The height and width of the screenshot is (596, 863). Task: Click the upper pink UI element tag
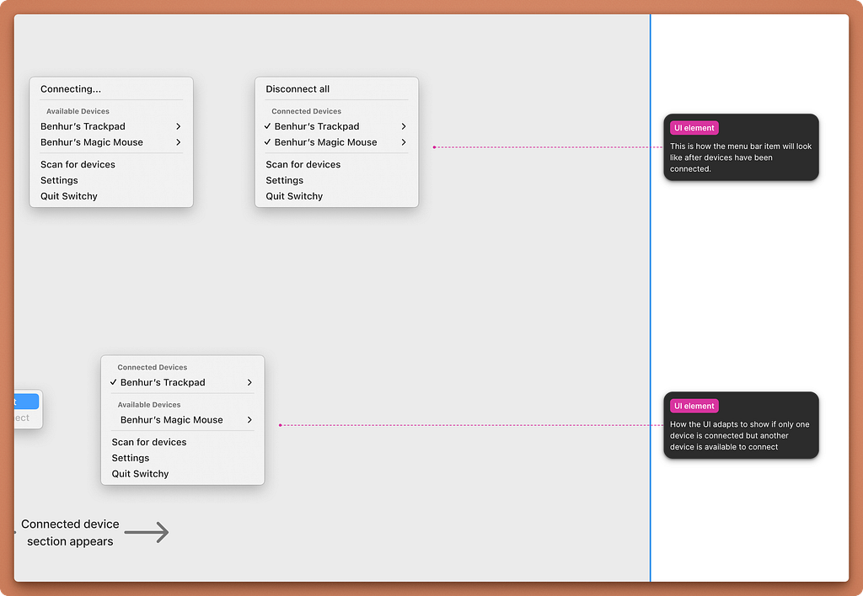tap(694, 128)
